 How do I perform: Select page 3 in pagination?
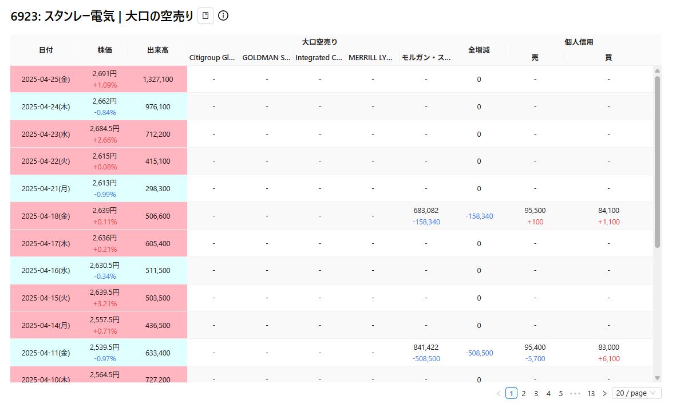pyautogui.click(x=536, y=393)
